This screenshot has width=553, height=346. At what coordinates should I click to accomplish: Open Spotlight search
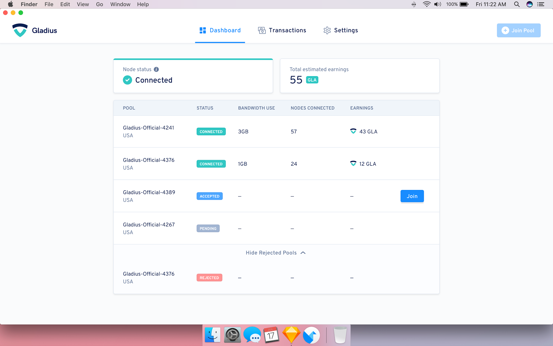pyautogui.click(x=517, y=4)
